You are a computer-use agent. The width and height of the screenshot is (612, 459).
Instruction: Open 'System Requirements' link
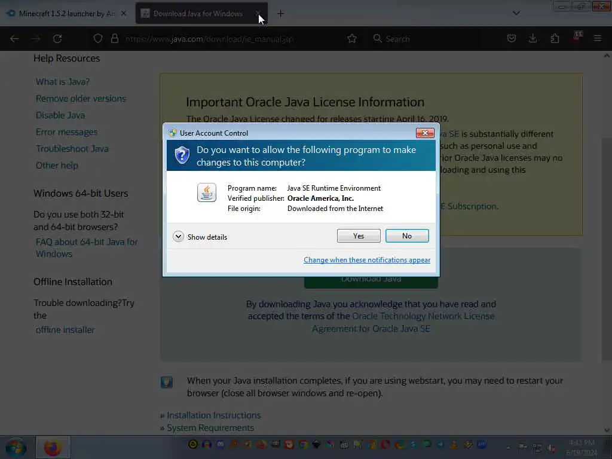click(x=210, y=428)
